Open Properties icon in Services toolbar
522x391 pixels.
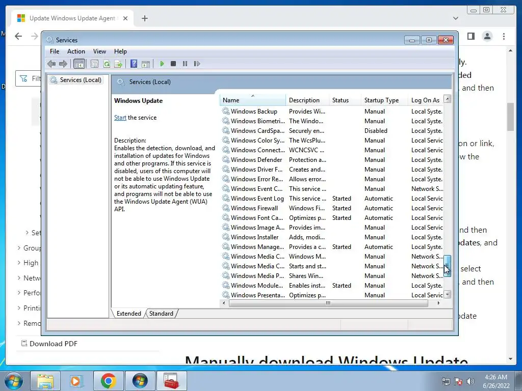click(x=94, y=64)
